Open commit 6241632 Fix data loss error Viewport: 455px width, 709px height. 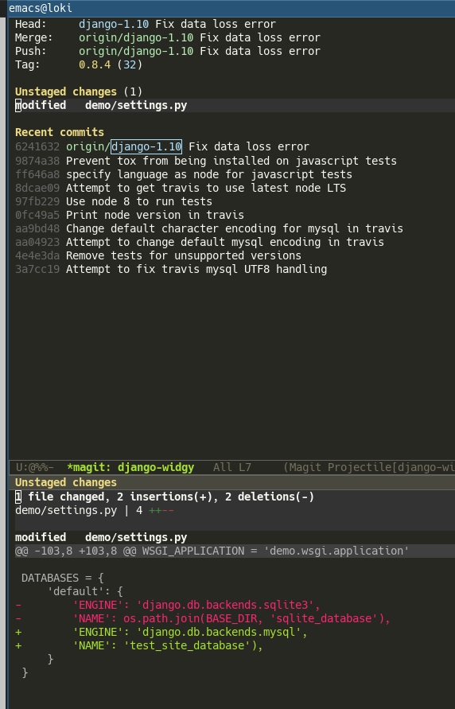(162, 146)
